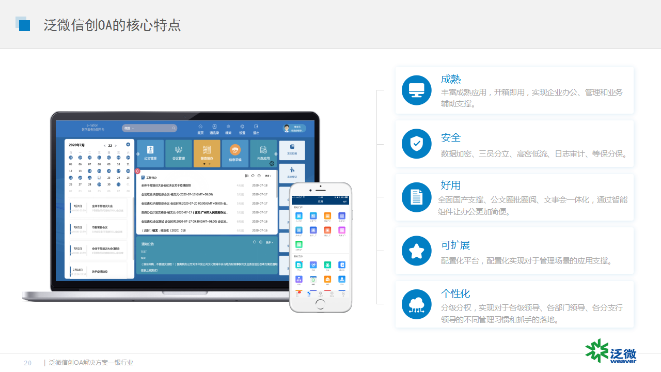Open task 全体干部培训大会会议决议关于疫情防控
Image resolution: width=661 pixels, height=372 pixels.
[x=166, y=185]
